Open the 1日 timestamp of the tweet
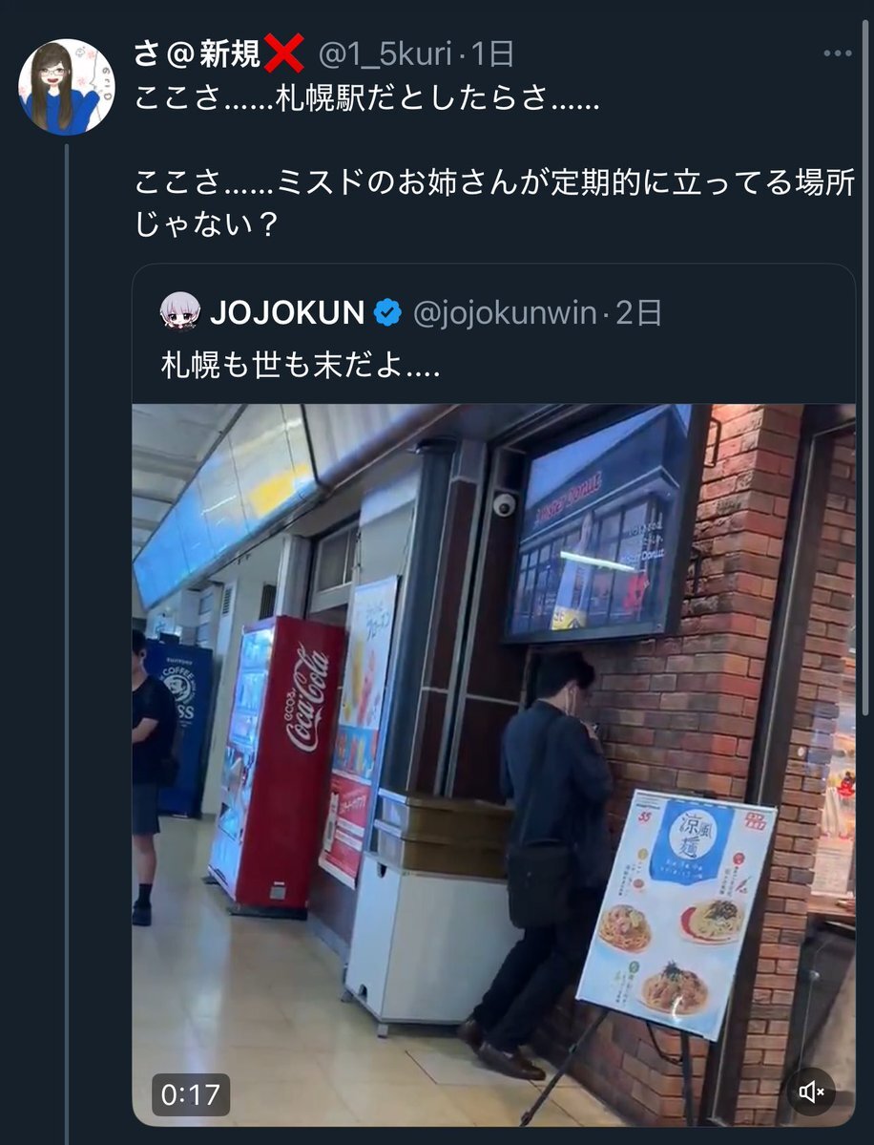The width and height of the screenshot is (874, 1145). point(492,54)
